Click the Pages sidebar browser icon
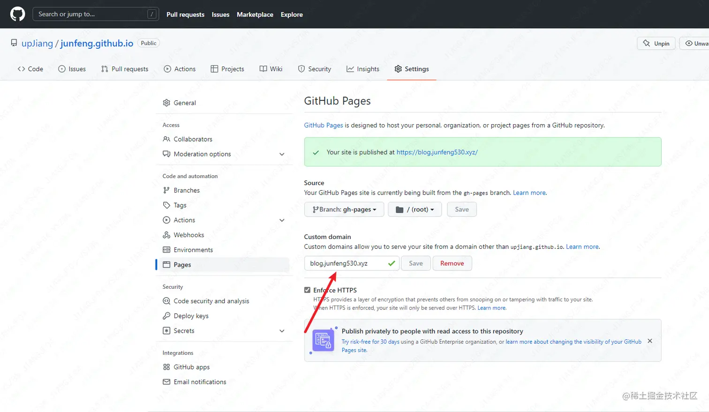 tap(166, 265)
